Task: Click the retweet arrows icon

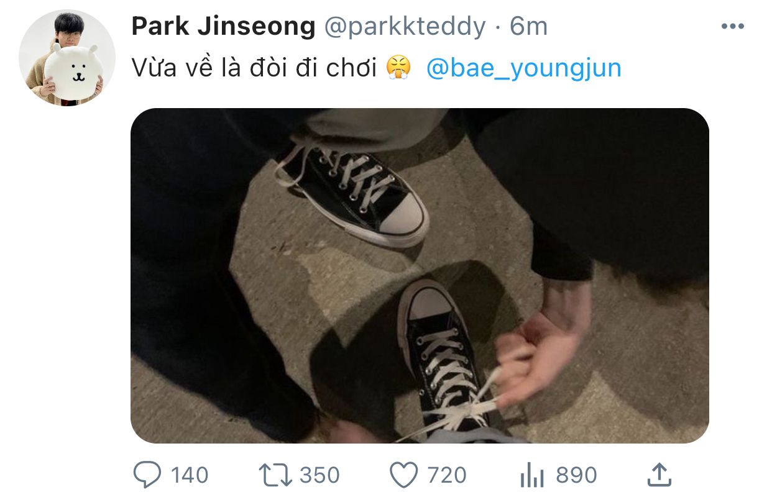Action: pos(275,475)
